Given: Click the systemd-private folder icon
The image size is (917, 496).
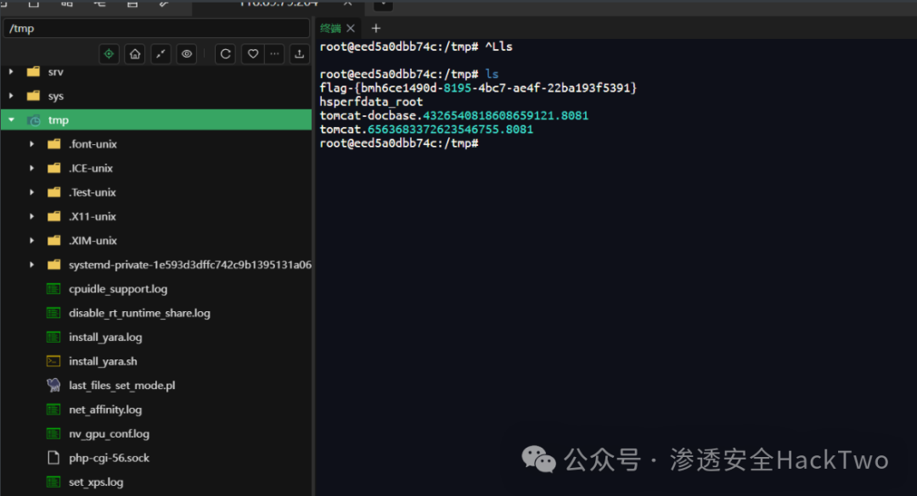Looking at the screenshot, I should pyautogui.click(x=53, y=264).
